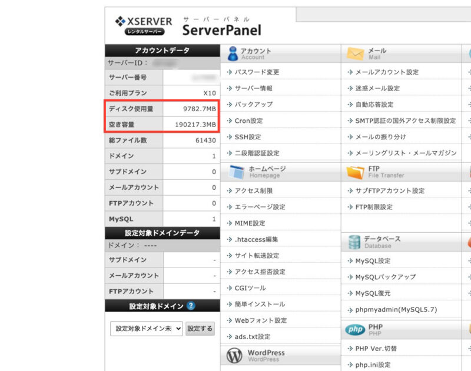
Task: Click the 設定対象ドメインデータ header
Action: (x=162, y=233)
